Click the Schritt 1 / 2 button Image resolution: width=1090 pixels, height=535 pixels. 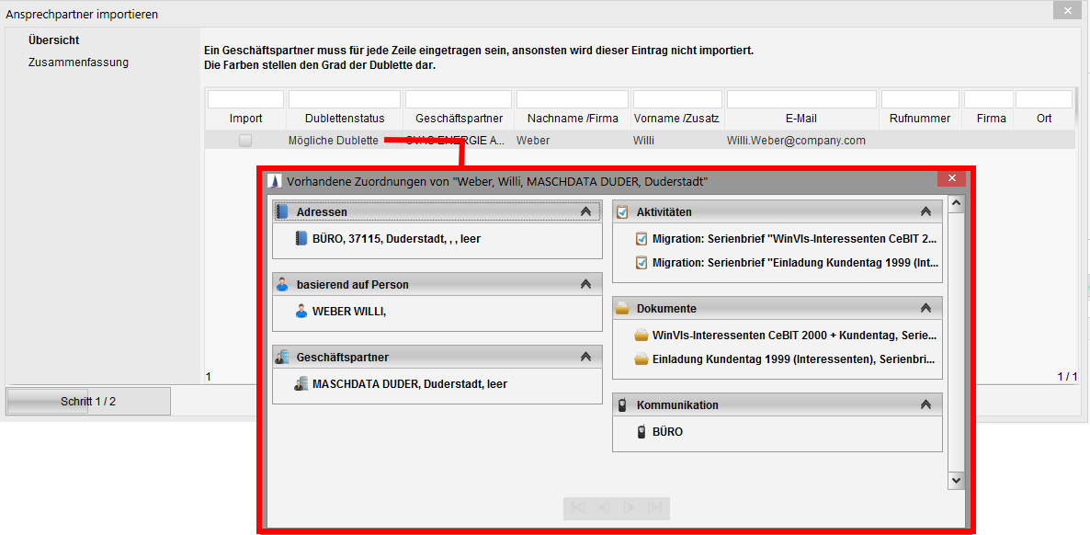tap(88, 402)
